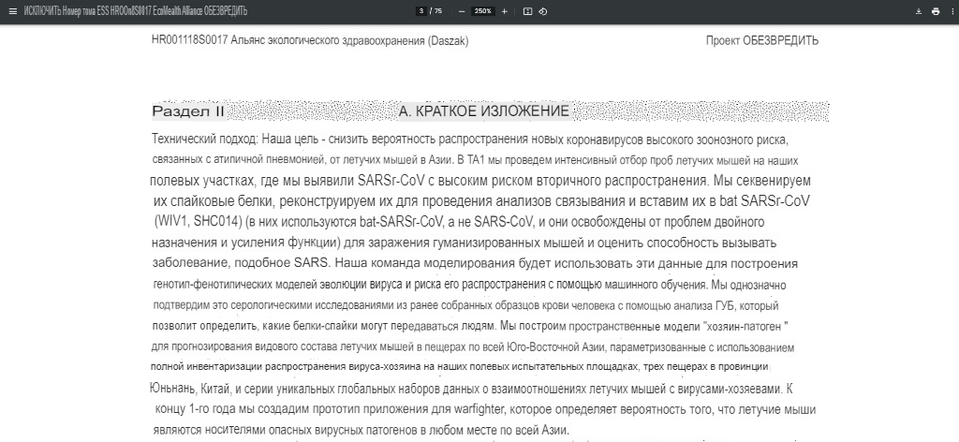Click the line starting 'являются носителями опасных'
The height and width of the screenshot is (442, 959).
361,430
